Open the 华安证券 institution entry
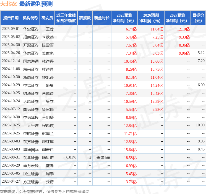Image resolution: width=206 pixels, height=194 pixels. tap(31, 29)
